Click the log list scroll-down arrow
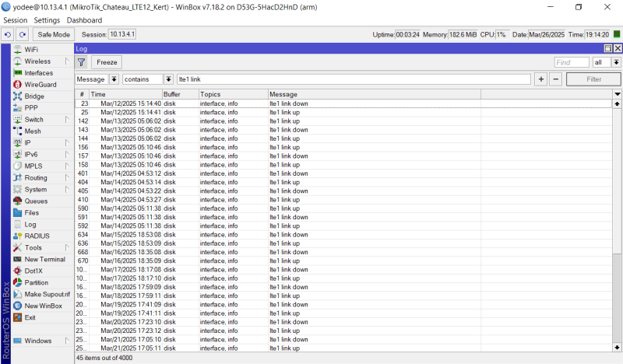 (617, 348)
